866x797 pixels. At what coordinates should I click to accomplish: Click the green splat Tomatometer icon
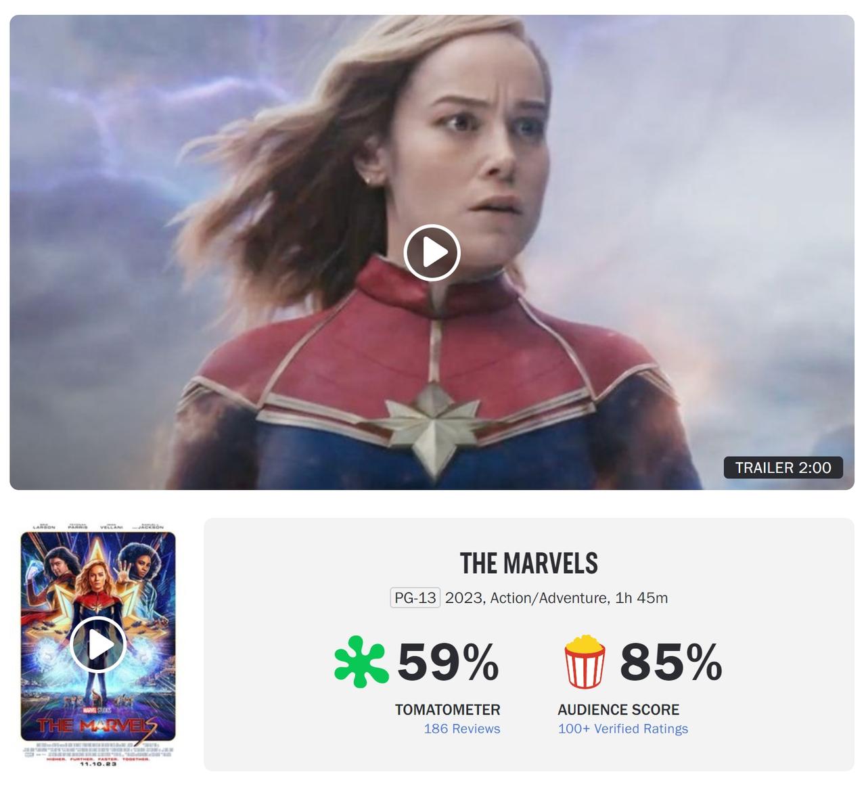pos(361,662)
